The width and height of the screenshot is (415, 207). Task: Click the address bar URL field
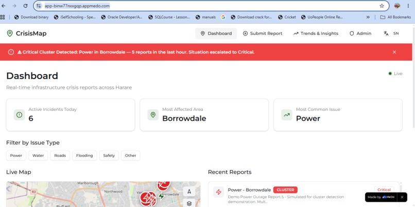pos(211,6)
